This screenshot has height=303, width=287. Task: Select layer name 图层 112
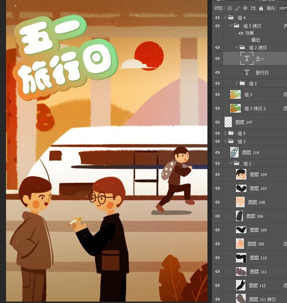257,285
